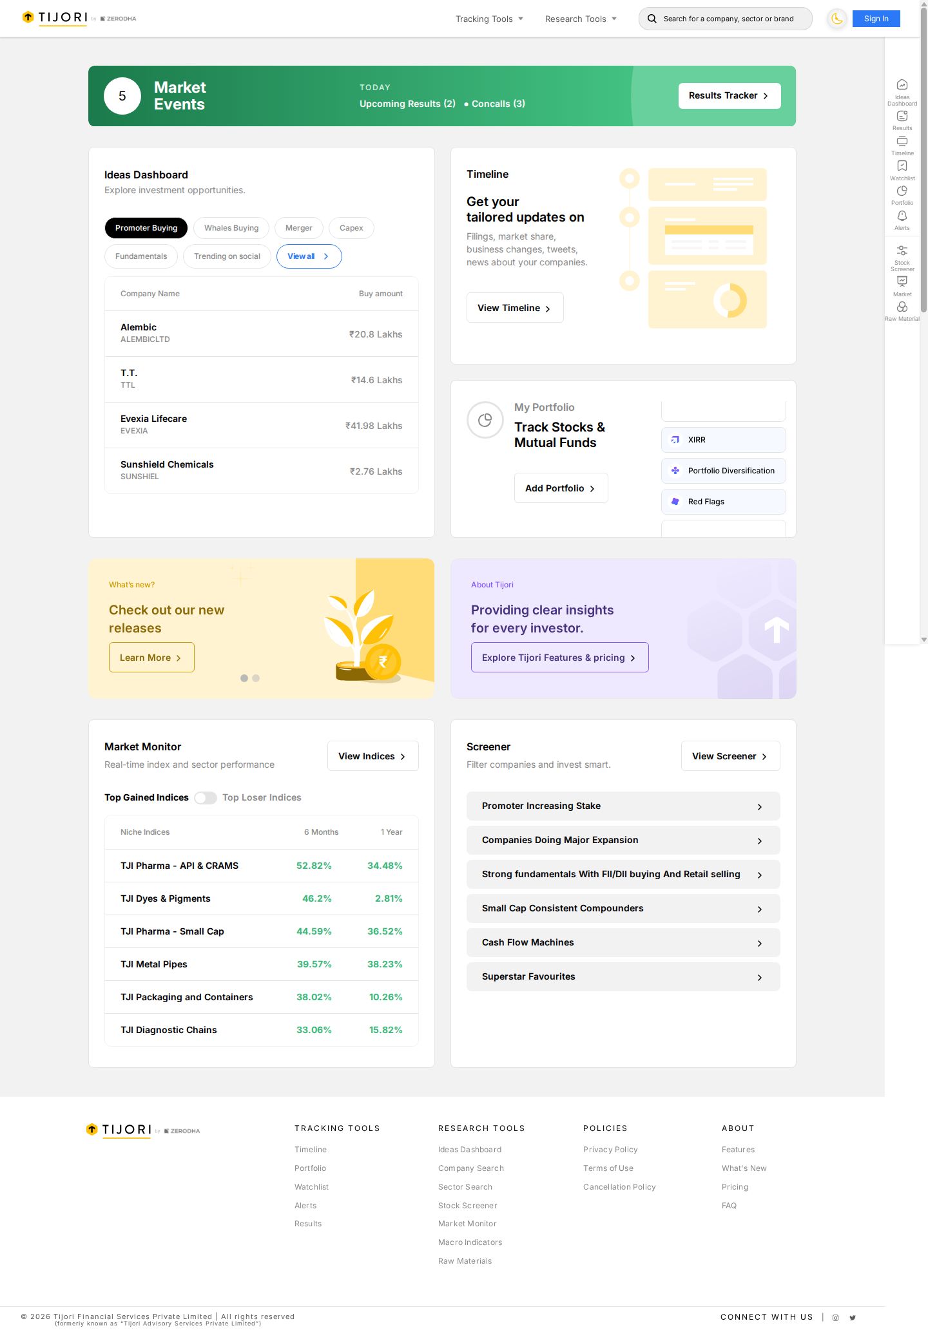Image resolution: width=928 pixels, height=1330 pixels.
Task: Open Superstar Favourites screener
Action: [x=623, y=977]
